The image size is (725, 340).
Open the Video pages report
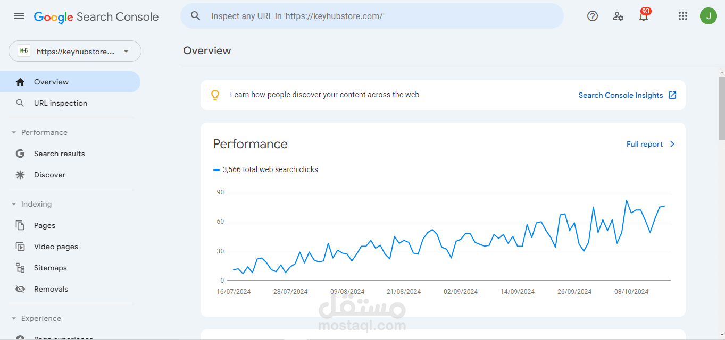coord(70,246)
